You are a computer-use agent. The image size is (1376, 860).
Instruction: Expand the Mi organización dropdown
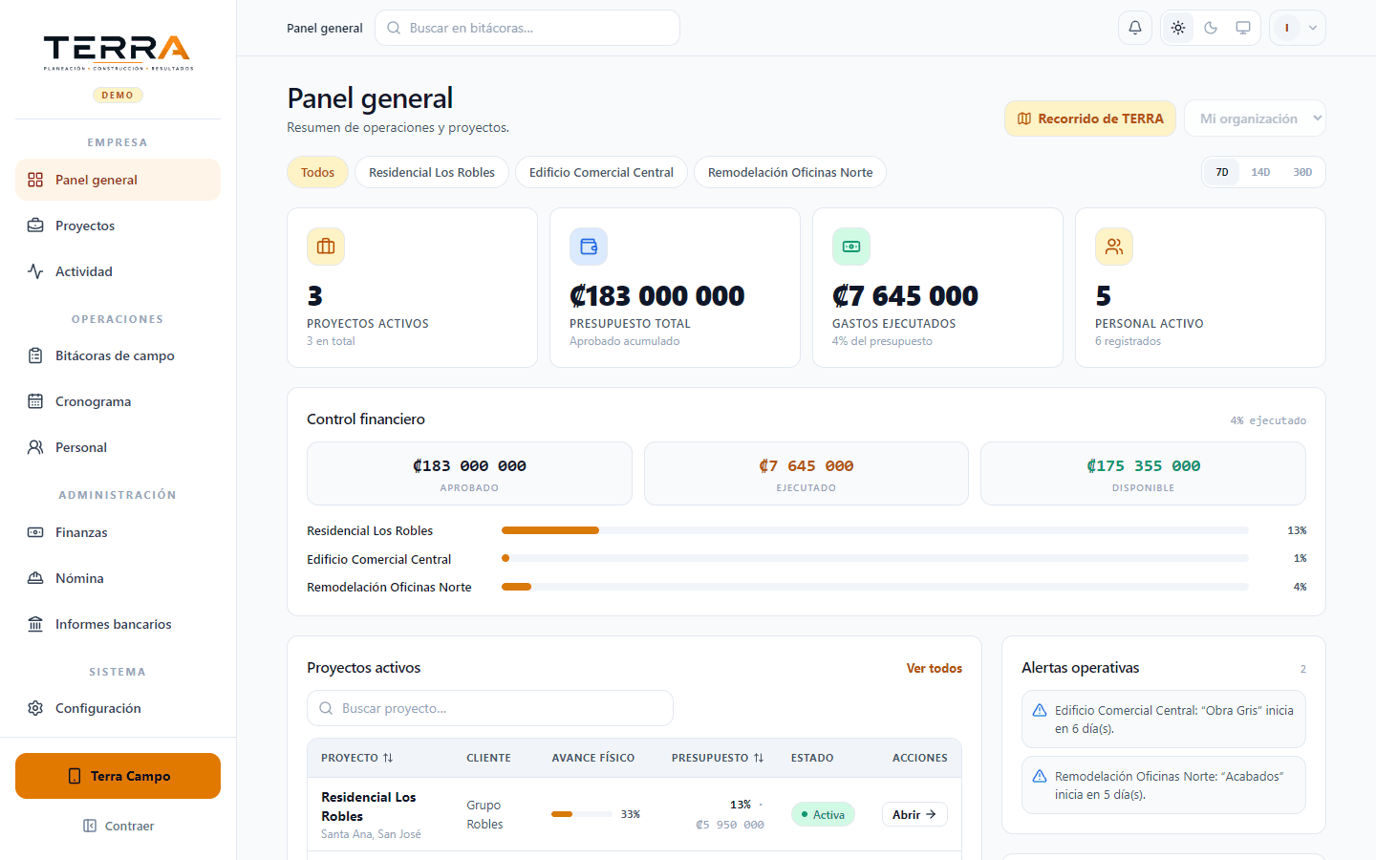coord(1255,118)
